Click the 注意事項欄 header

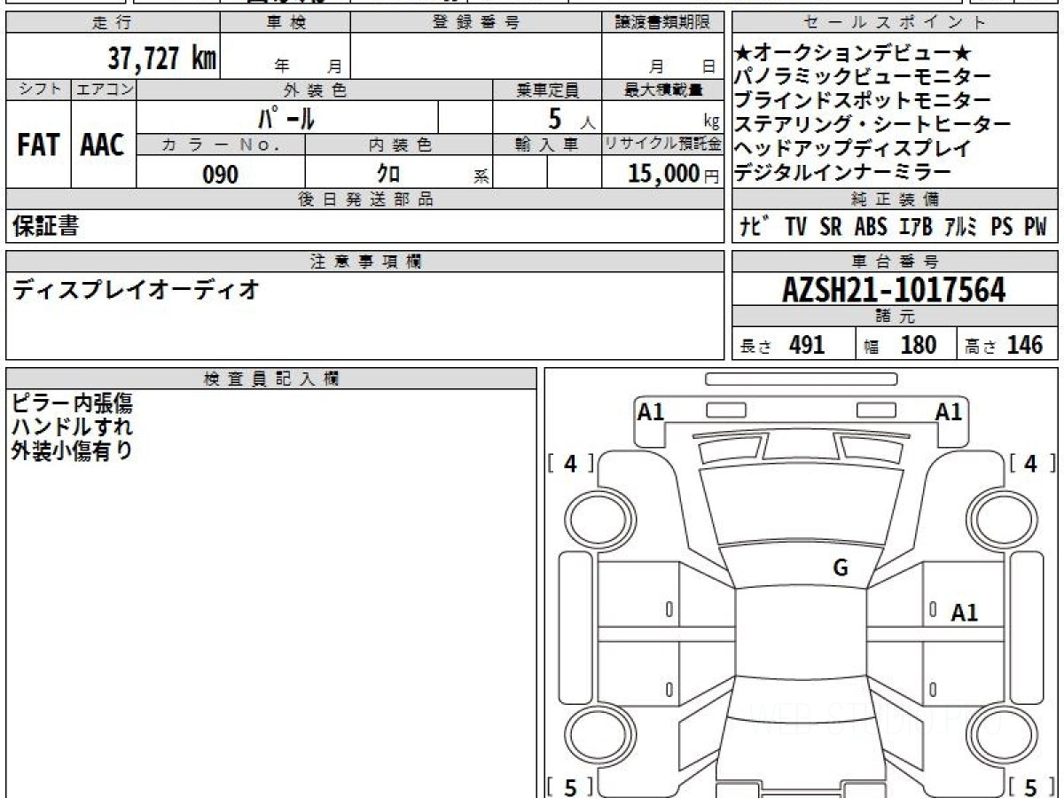(x=365, y=262)
